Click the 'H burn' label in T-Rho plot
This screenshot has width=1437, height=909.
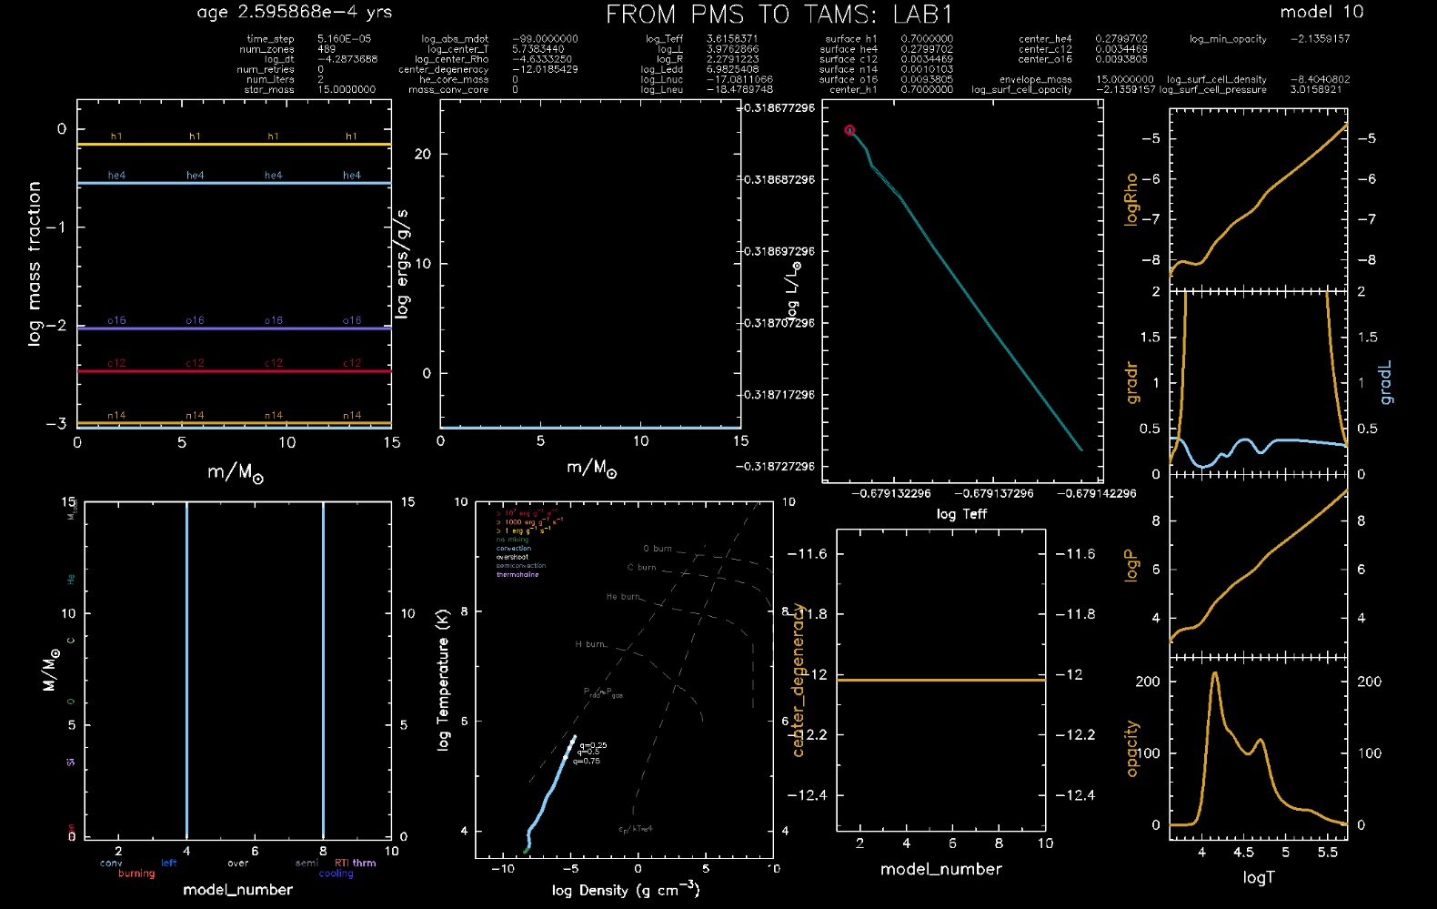click(x=590, y=644)
